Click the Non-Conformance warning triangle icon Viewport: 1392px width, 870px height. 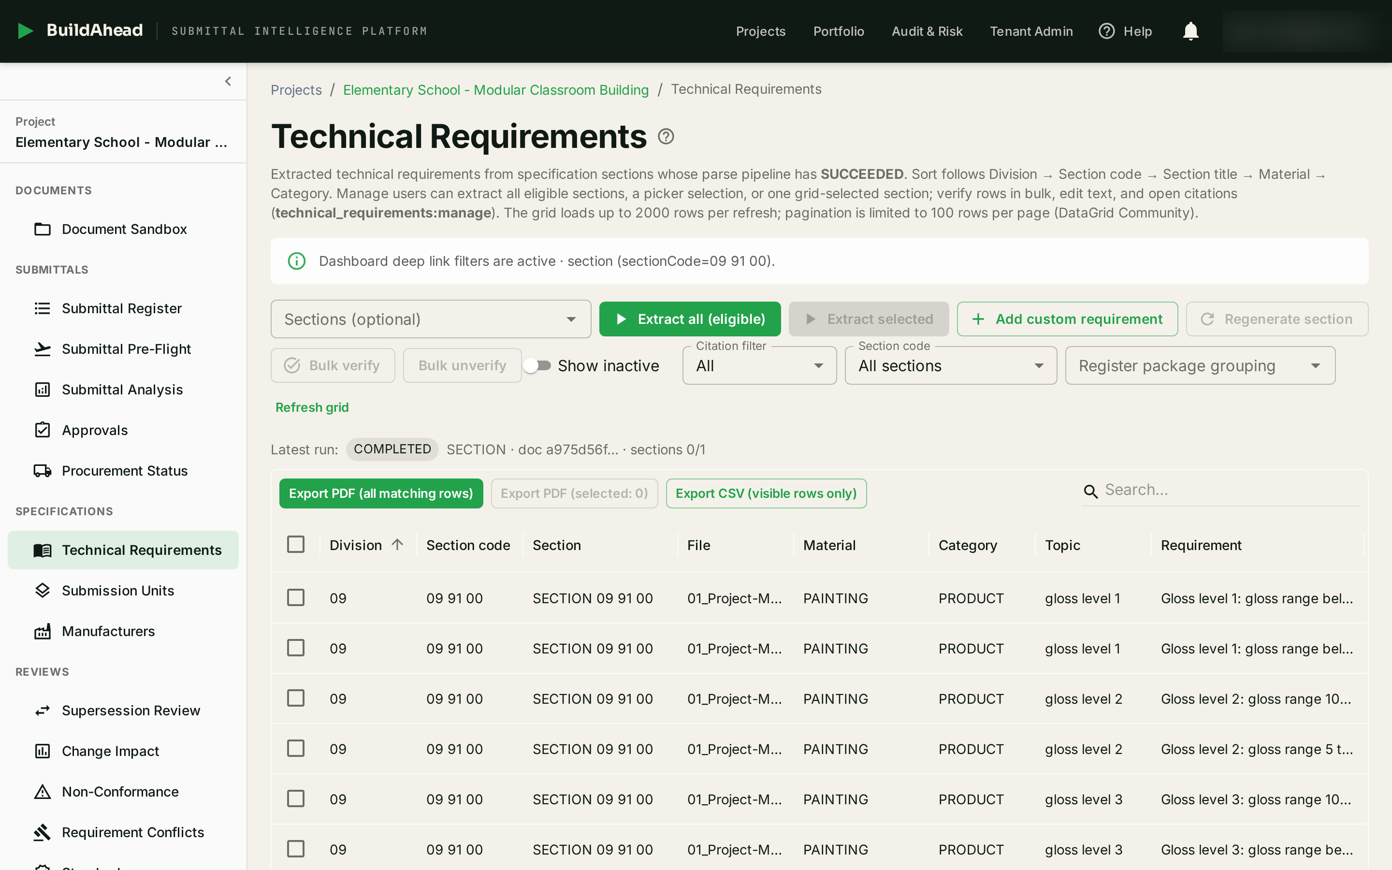coord(43,792)
